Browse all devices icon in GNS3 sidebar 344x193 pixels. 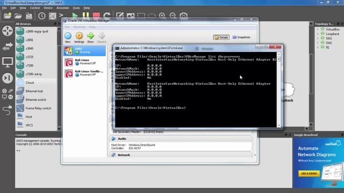8,94
